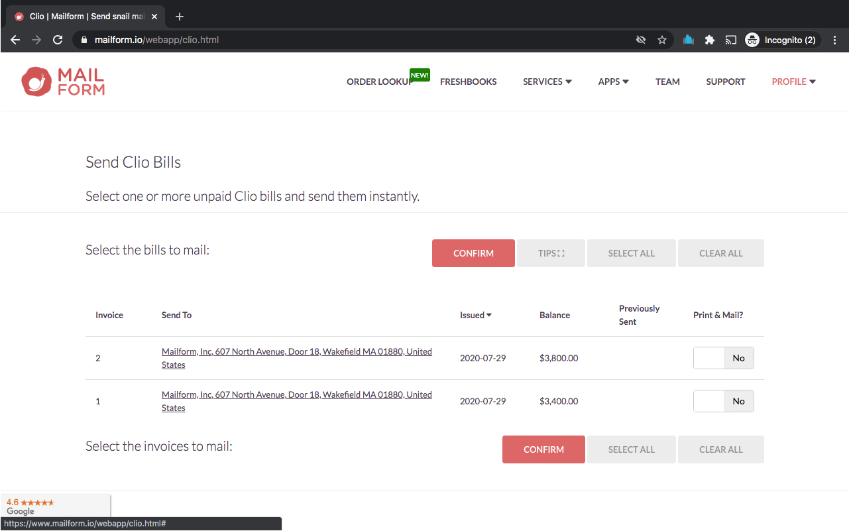Click the bottom CONFIRM button
Viewport: 849px width, 531px height.
[x=543, y=449]
